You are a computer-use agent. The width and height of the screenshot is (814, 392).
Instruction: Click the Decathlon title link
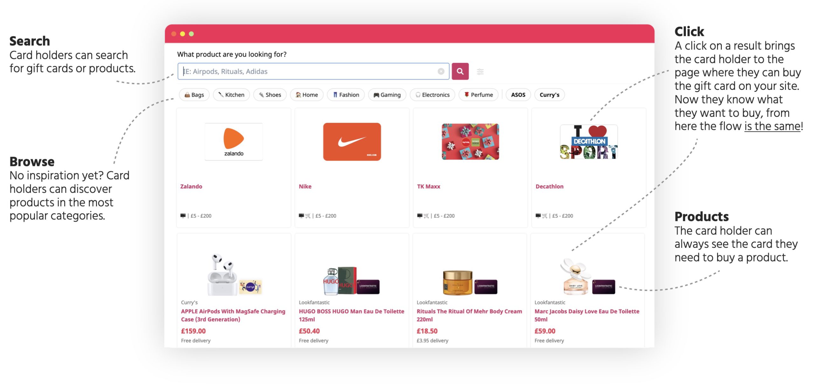click(549, 186)
